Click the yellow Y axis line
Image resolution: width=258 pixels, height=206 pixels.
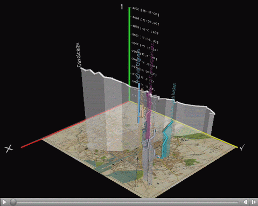(184, 124)
